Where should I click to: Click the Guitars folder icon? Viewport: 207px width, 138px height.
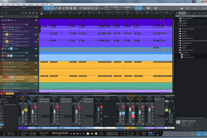pyautogui.click(x=36, y=49)
